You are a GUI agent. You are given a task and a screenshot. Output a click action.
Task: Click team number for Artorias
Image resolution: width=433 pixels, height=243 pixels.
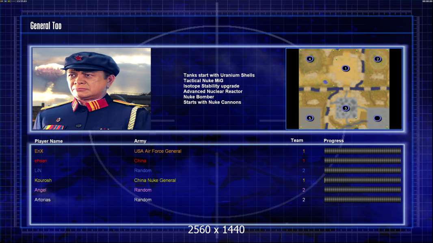303,200
